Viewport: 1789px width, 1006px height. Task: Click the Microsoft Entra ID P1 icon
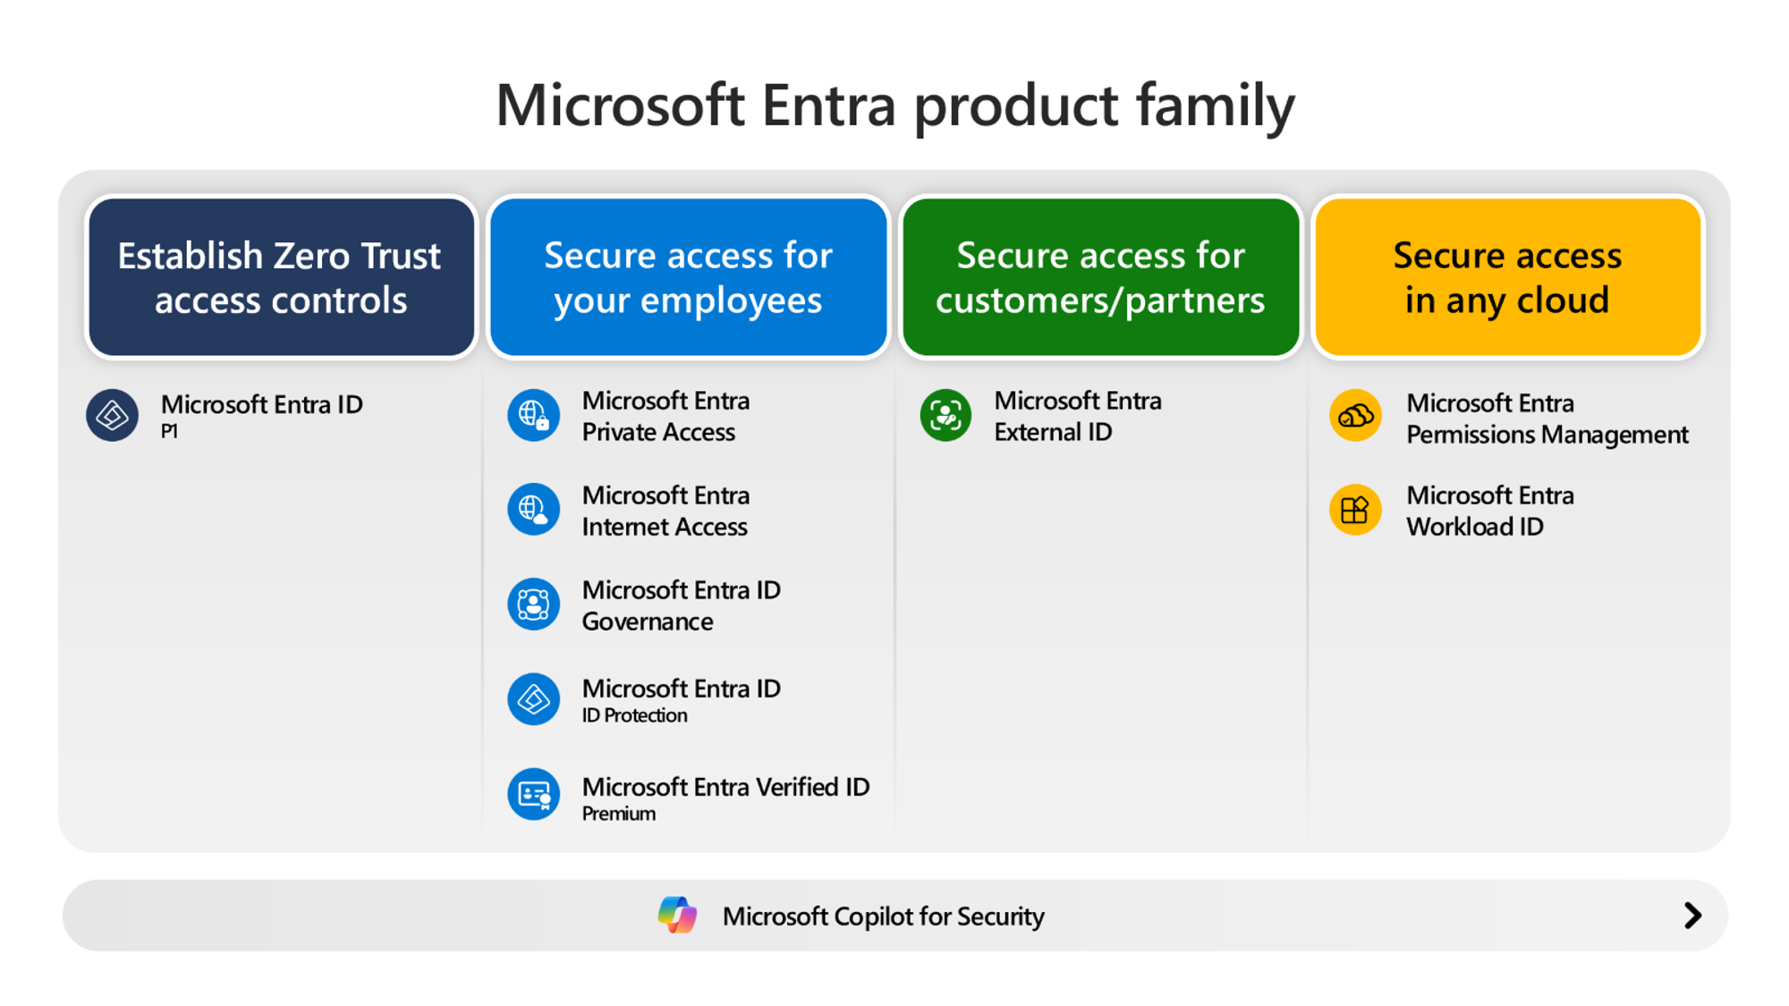point(112,417)
